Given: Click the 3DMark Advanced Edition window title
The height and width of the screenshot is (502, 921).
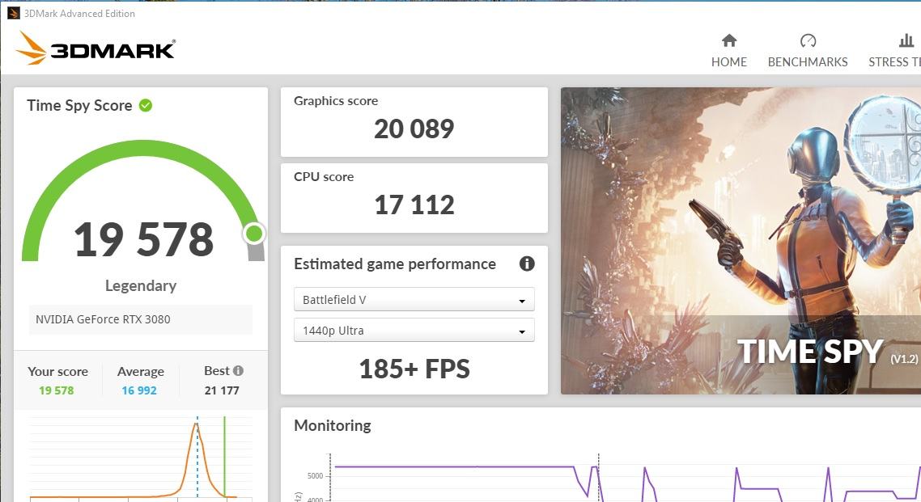Looking at the screenshot, I should 79,14.
